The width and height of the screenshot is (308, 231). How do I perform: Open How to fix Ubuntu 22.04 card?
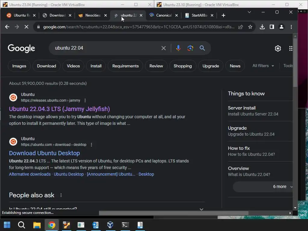pos(260,151)
